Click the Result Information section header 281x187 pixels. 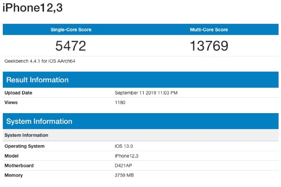141,79
